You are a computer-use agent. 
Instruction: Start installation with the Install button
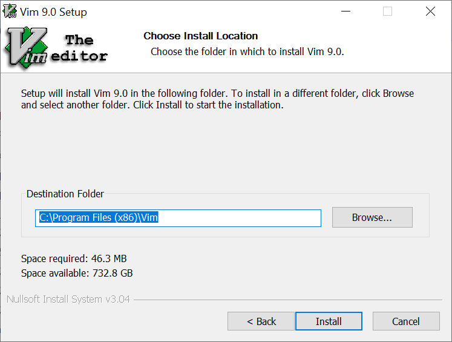pyautogui.click(x=329, y=321)
